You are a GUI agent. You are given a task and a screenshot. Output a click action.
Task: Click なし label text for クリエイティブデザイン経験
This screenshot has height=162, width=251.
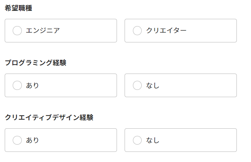153,140
